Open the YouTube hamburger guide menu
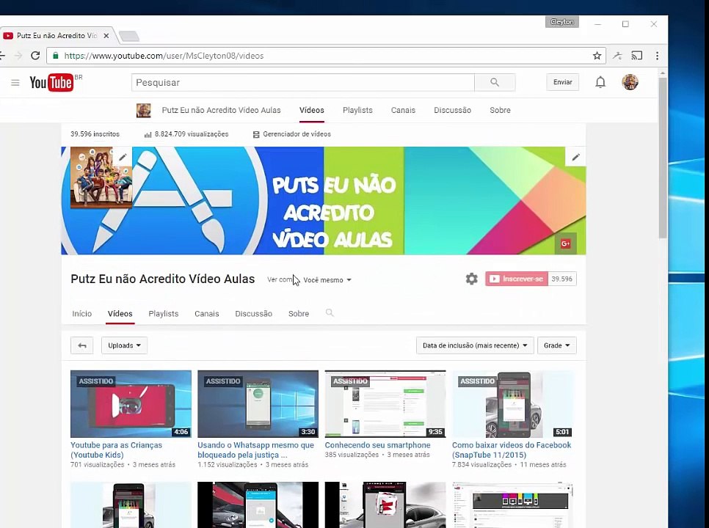This screenshot has height=528, width=709. 15,83
